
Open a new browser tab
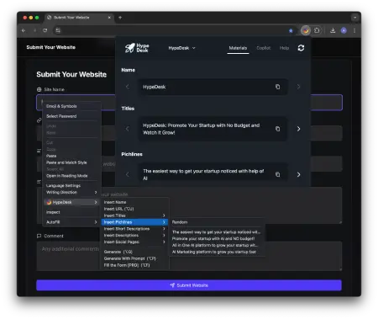[120, 18]
